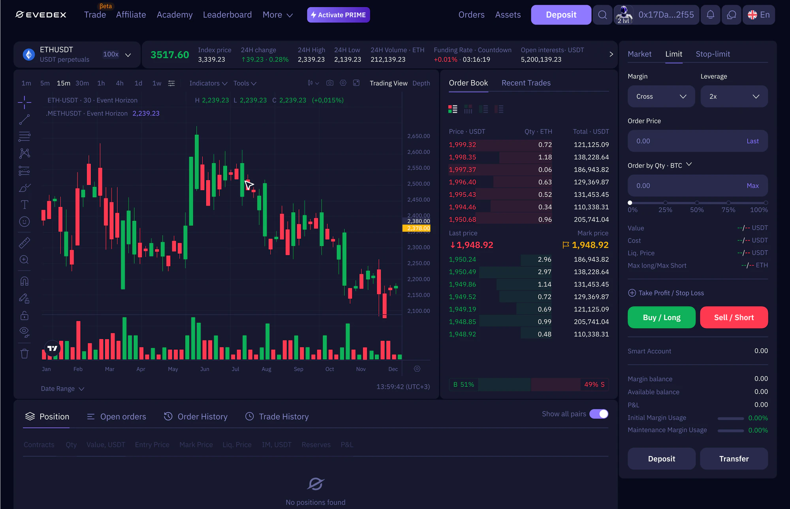The image size is (790, 509).
Task: Pick the brush drawing tool
Action: tap(24, 188)
